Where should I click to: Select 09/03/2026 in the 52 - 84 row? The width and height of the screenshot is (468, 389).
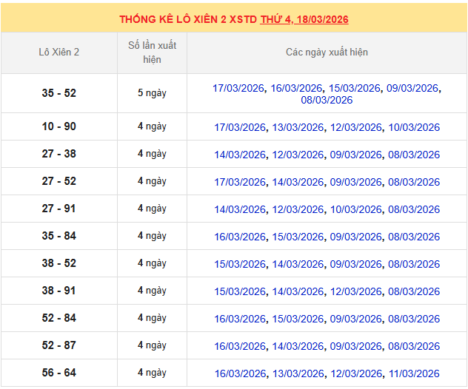(x=355, y=319)
